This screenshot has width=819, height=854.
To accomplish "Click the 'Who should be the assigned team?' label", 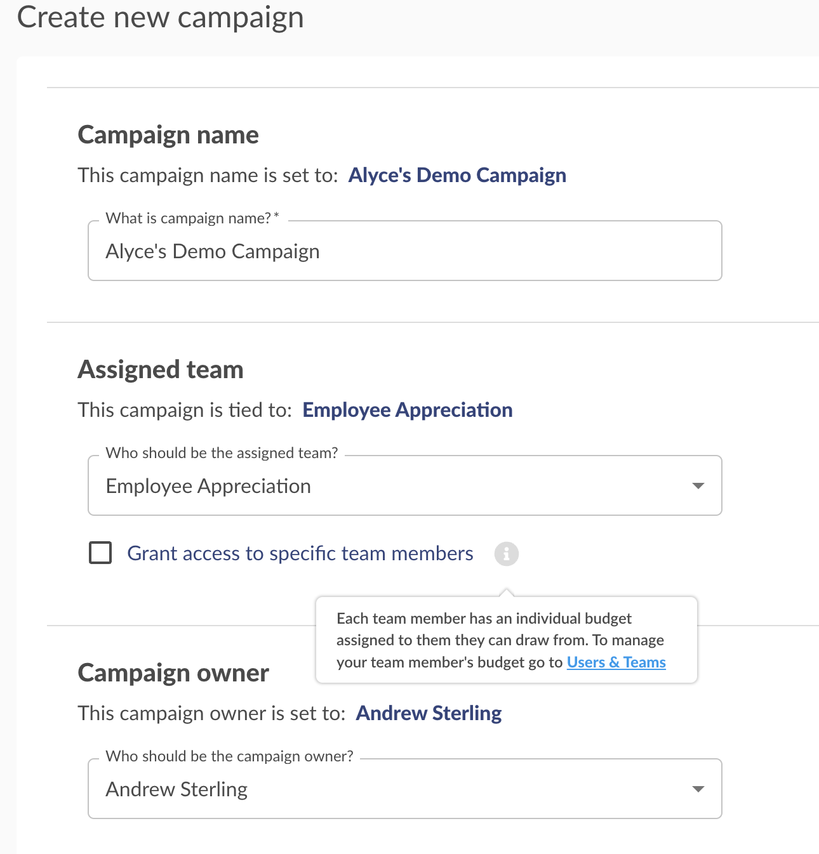I will (x=222, y=453).
